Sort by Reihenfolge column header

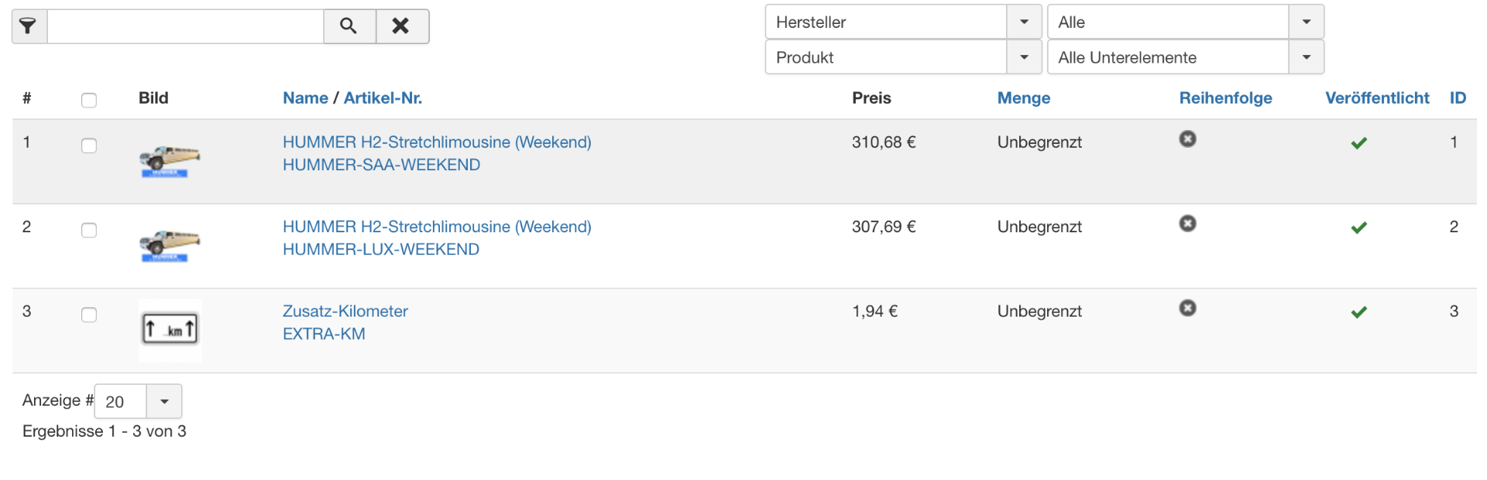pos(1225,98)
